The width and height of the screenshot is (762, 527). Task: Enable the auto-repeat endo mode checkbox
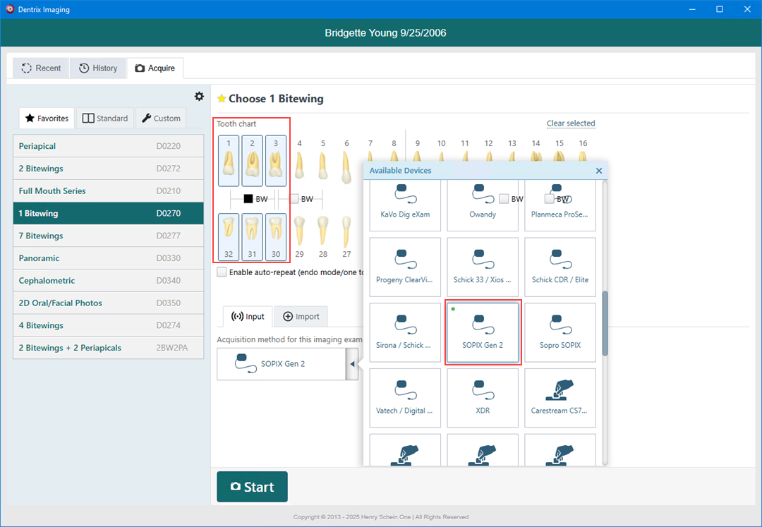coord(222,272)
